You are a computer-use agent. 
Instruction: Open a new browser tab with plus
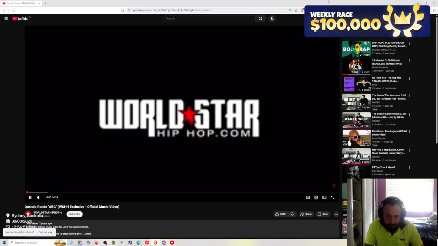point(45,3)
